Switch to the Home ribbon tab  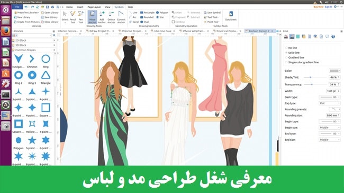69,7
